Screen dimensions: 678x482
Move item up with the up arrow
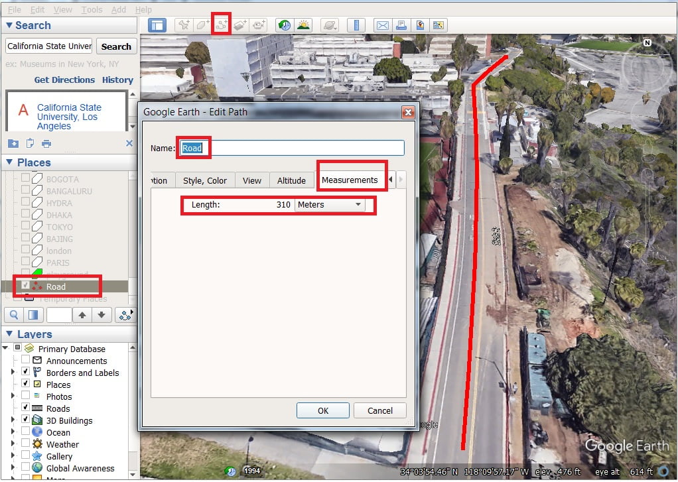82,315
